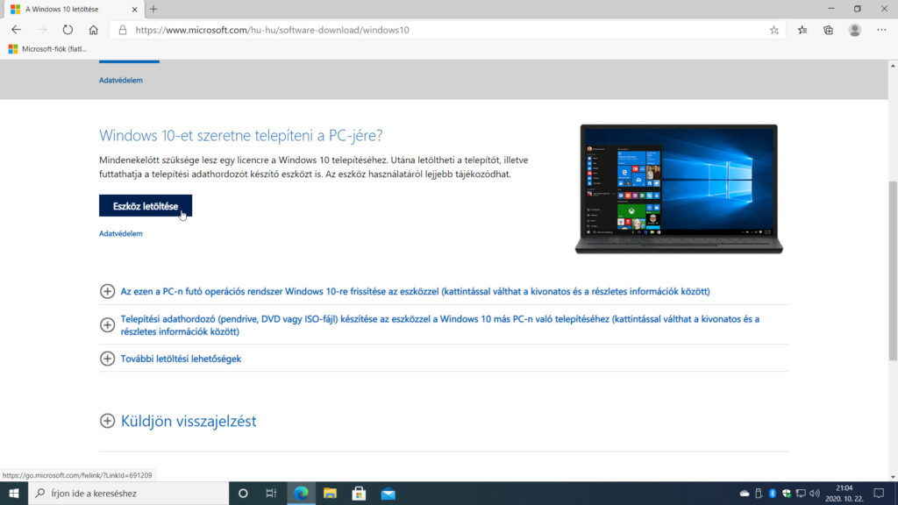Click the 'Windows 10-et szeretne telepíteni' heading

pos(240,135)
